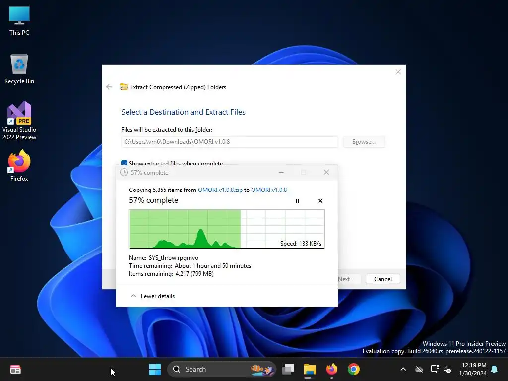Click the Cancel button in Extract wizard
The width and height of the screenshot is (508, 381).
382,279
